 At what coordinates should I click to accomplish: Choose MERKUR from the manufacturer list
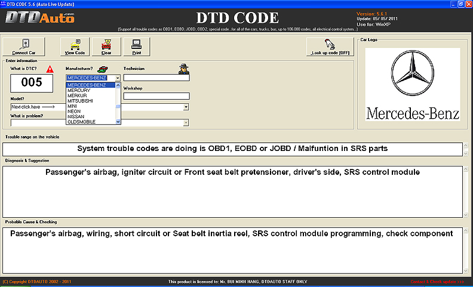[x=91, y=95]
